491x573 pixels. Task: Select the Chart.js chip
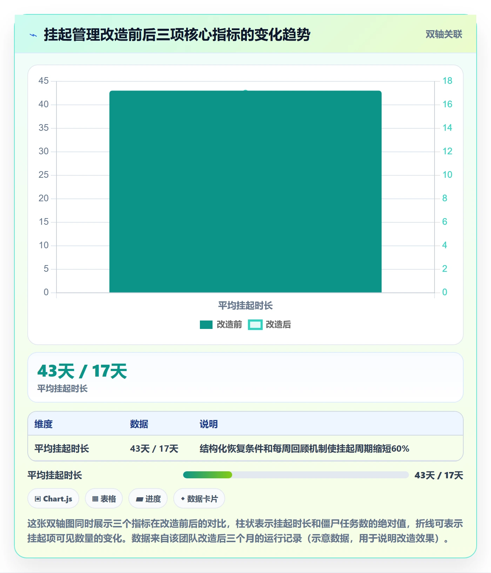point(53,499)
